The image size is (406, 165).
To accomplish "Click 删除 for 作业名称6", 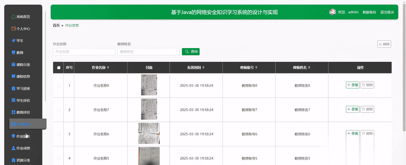I will (367, 133).
